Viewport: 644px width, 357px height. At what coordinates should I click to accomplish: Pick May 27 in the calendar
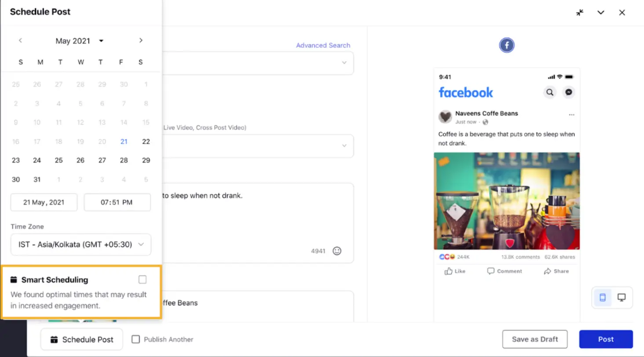click(x=102, y=160)
